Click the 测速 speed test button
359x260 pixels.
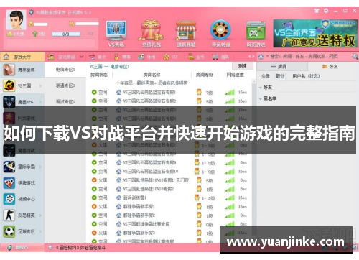(x=243, y=66)
